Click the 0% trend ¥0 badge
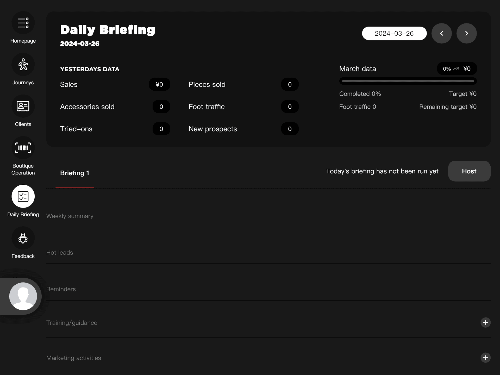Image resolution: width=500 pixels, height=375 pixels. coord(457,69)
